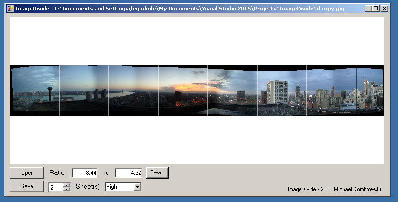The height and width of the screenshot is (202, 398).
Task: Click the title bar file path text
Action: pyautogui.click(x=200, y=9)
